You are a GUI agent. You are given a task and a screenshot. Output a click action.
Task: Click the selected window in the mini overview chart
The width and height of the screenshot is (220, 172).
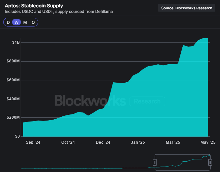pos(182,162)
